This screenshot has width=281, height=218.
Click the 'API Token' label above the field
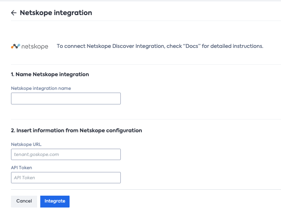[22, 168]
